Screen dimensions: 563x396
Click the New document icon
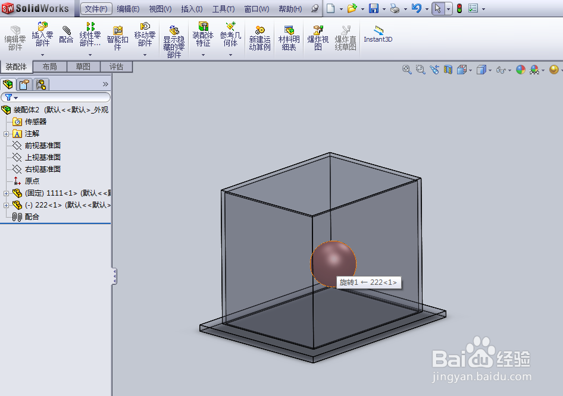pyautogui.click(x=331, y=8)
